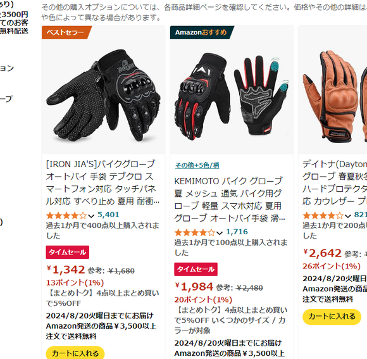Open the 1,716 reviews link
367x359 pixels.
(237, 232)
